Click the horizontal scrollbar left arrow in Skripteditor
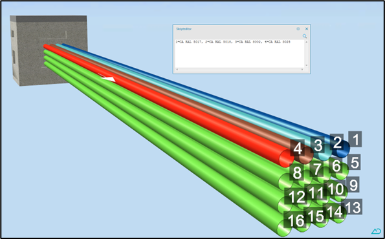Screen dimensions: 385x239 click(177, 69)
